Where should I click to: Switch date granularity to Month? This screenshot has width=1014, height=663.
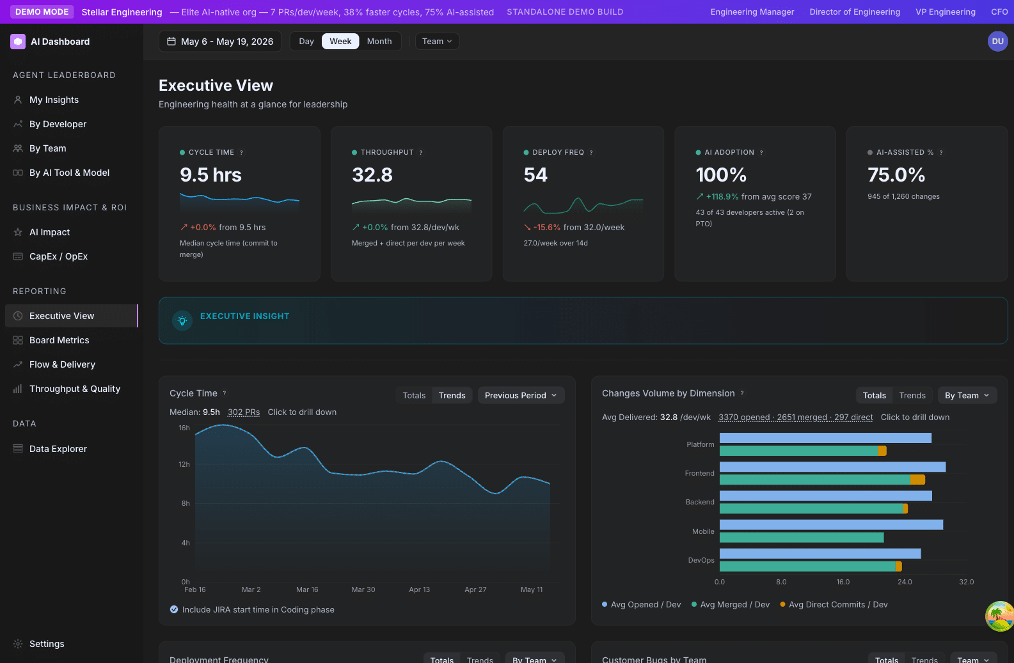pos(379,42)
